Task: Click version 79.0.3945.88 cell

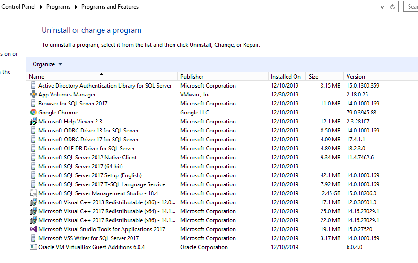Action: (361, 112)
